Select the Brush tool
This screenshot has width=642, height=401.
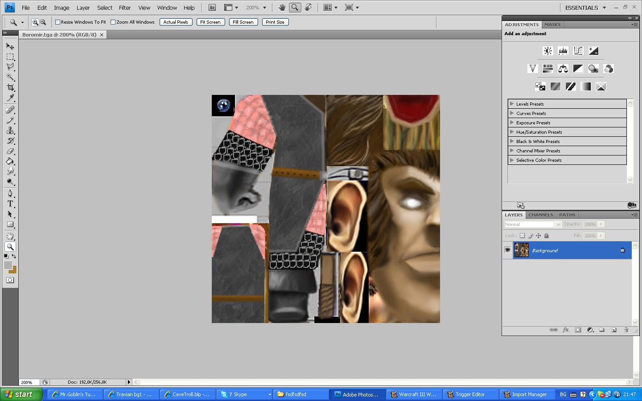coord(10,120)
